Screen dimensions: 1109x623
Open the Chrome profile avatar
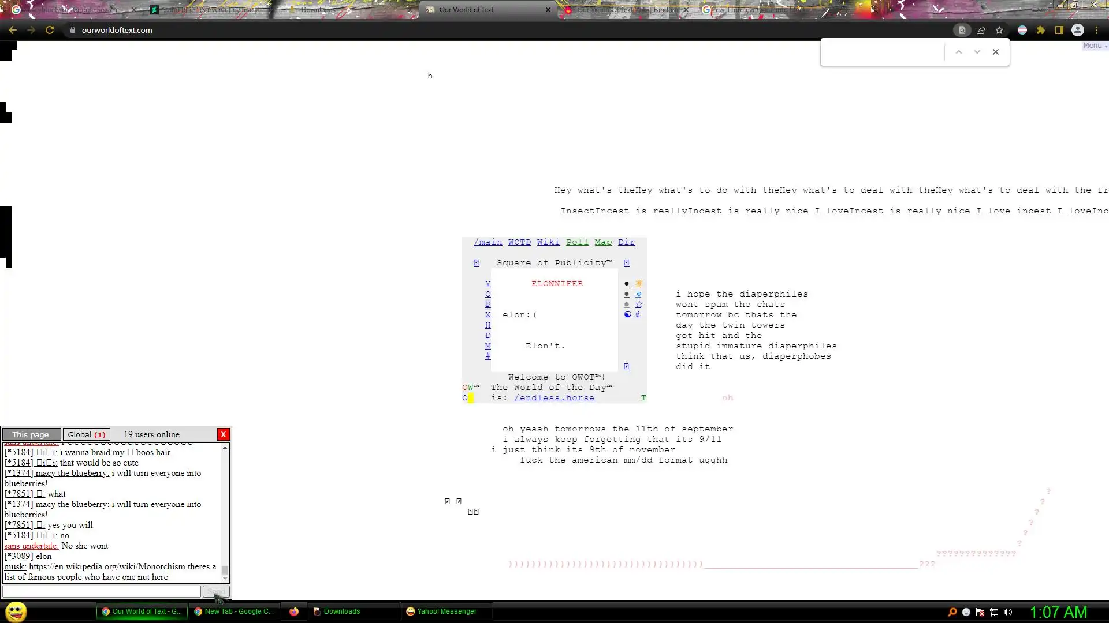1078,30
